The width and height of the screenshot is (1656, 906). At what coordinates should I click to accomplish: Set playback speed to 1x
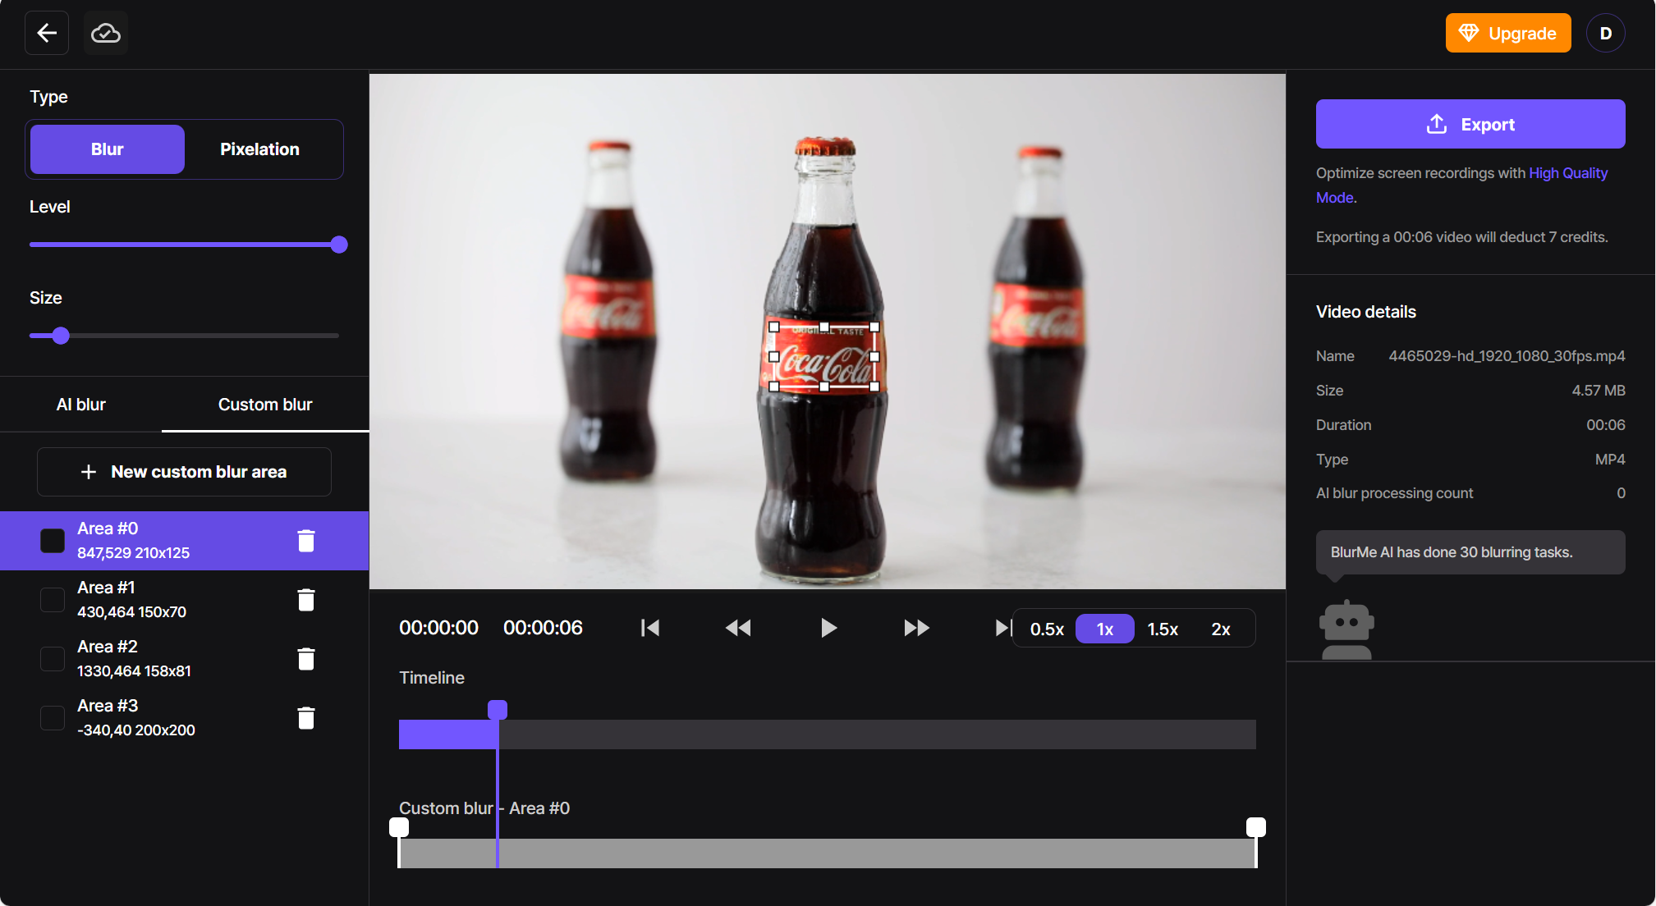(1105, 629)
